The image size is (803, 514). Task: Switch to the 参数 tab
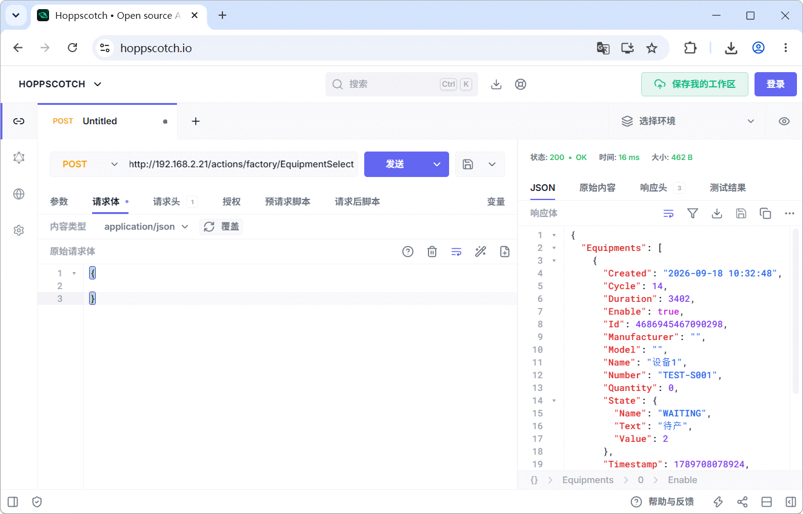click(59, 202)
